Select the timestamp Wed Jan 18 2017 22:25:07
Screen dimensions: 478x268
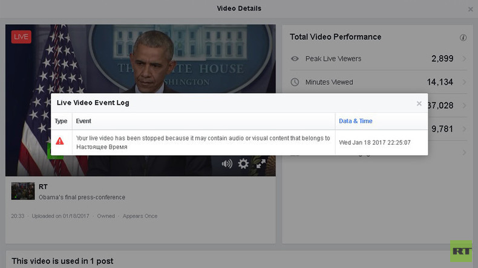coord(375,142)
